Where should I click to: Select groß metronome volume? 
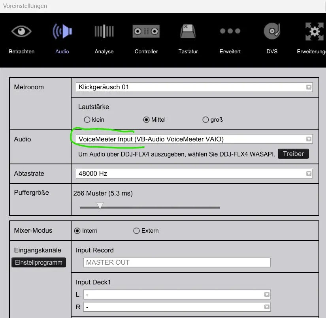[205, 120]
